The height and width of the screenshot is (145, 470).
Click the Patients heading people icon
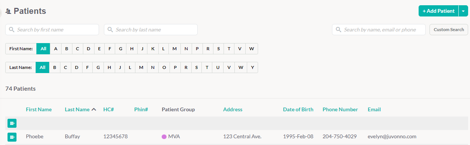click(8, 11)
